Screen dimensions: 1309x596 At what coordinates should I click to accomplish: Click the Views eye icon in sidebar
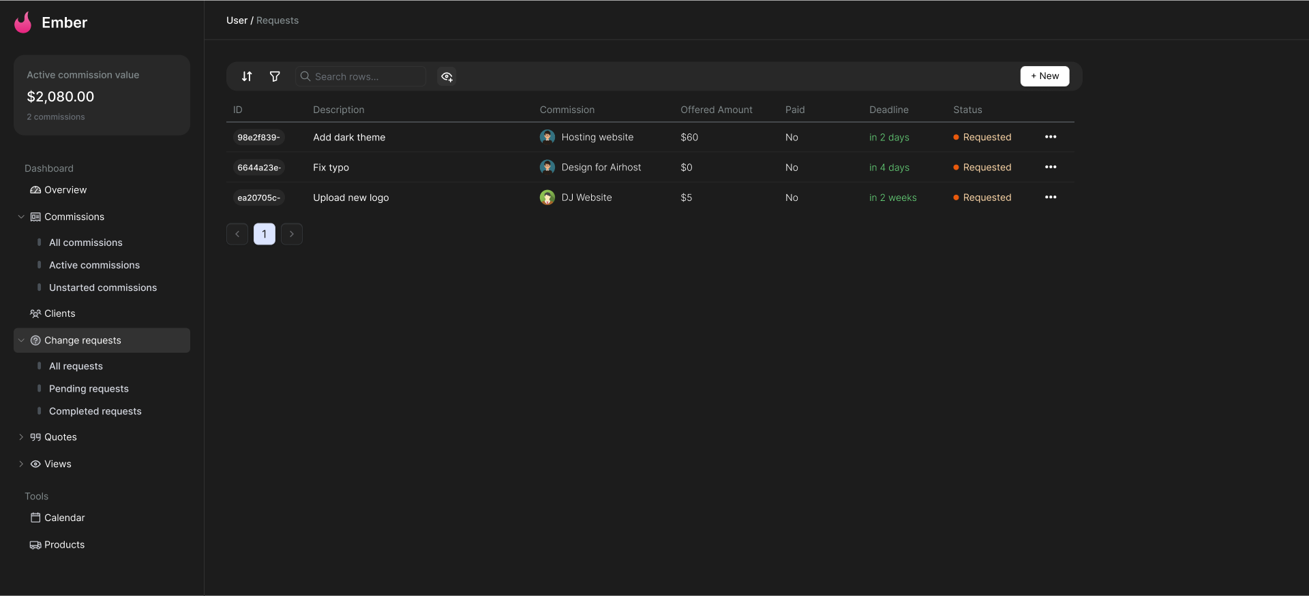click(x=35, y=464)
